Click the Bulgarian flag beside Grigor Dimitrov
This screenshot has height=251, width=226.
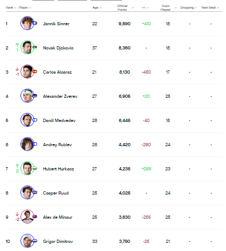(x=35, y=241)
